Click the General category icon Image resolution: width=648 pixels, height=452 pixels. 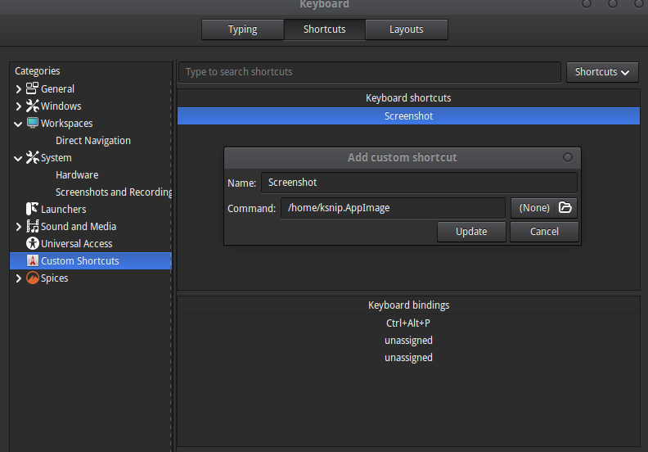coord(33,88)
